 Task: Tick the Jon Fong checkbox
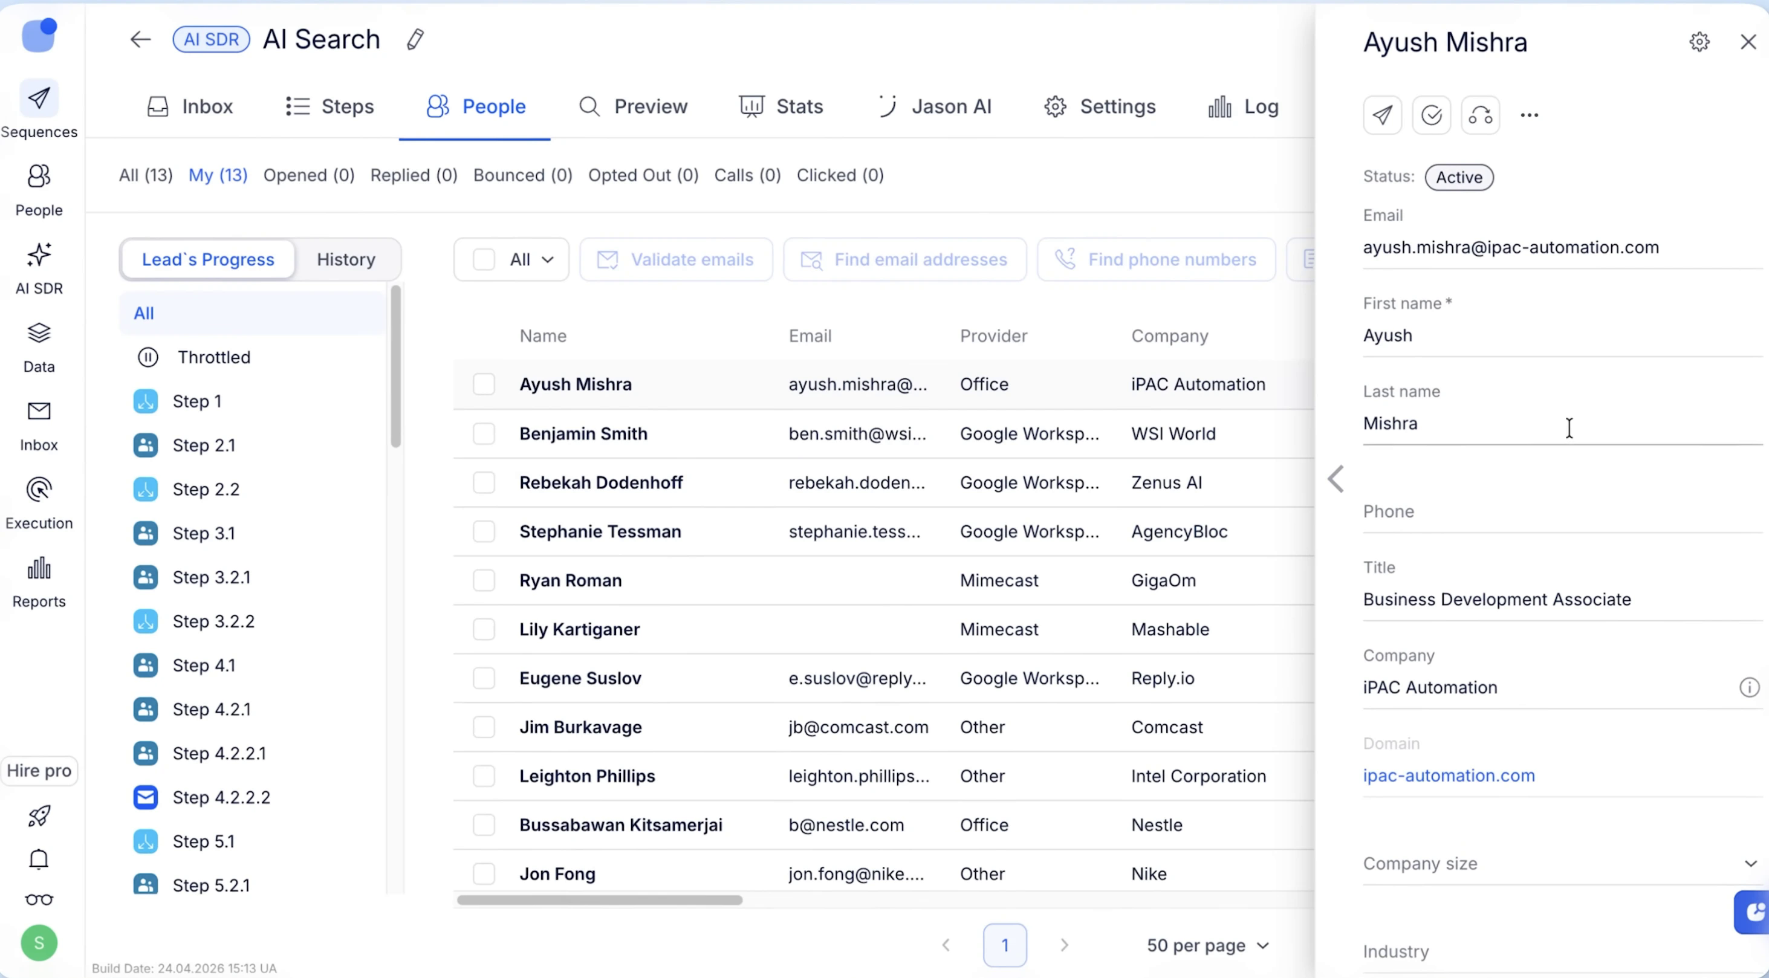pos(484,873)
